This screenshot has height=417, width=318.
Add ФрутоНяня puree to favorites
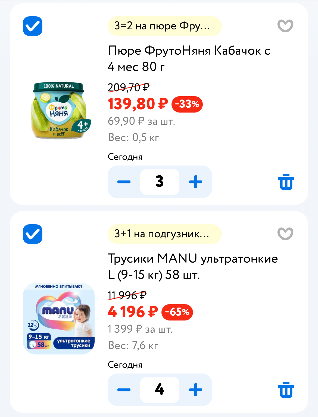[x=285, y=26]
